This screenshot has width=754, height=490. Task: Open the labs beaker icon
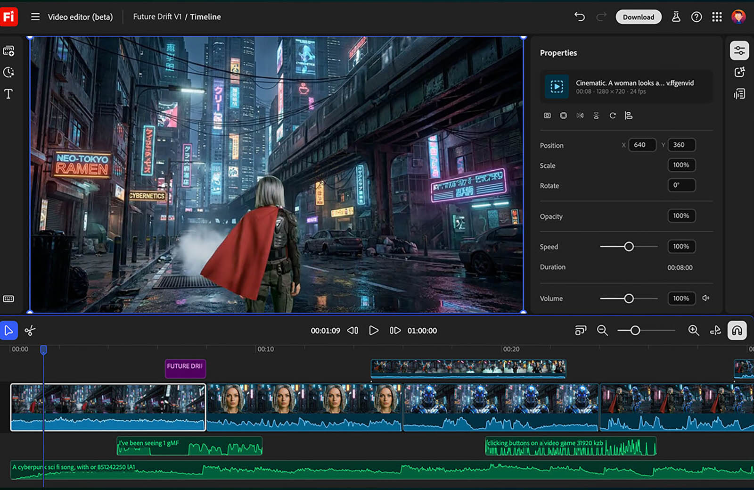click(x=676, y=17)
